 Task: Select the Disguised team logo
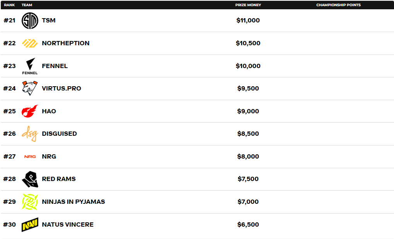tap(30, 134)
